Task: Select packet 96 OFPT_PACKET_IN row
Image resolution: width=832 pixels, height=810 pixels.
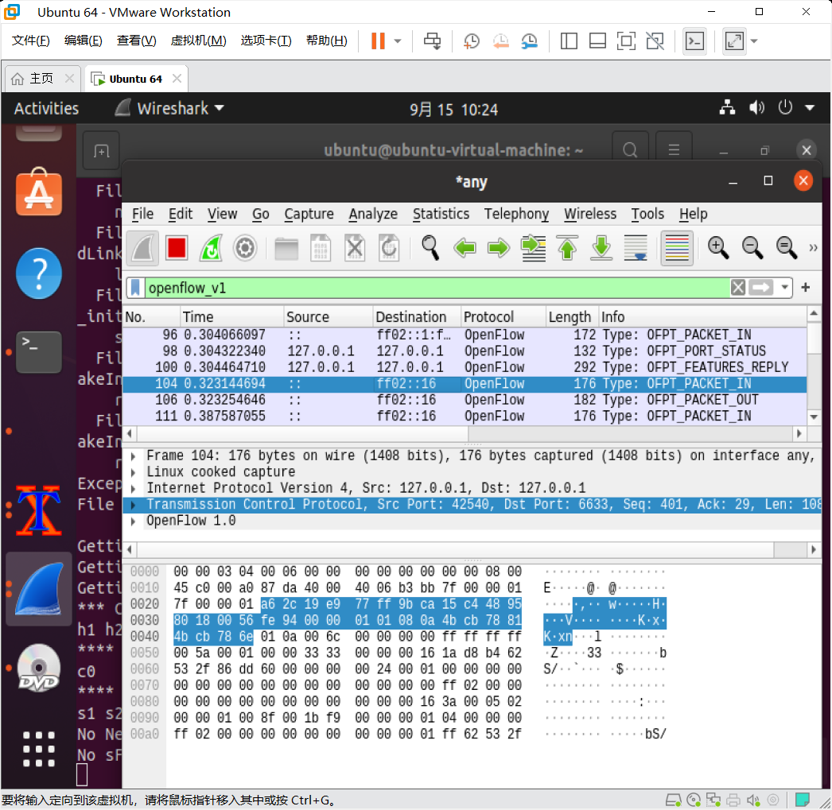Action: [465, 335]
